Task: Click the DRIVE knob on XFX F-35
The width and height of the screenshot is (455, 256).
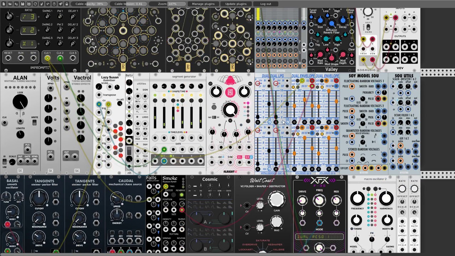Action: point(302,201)
